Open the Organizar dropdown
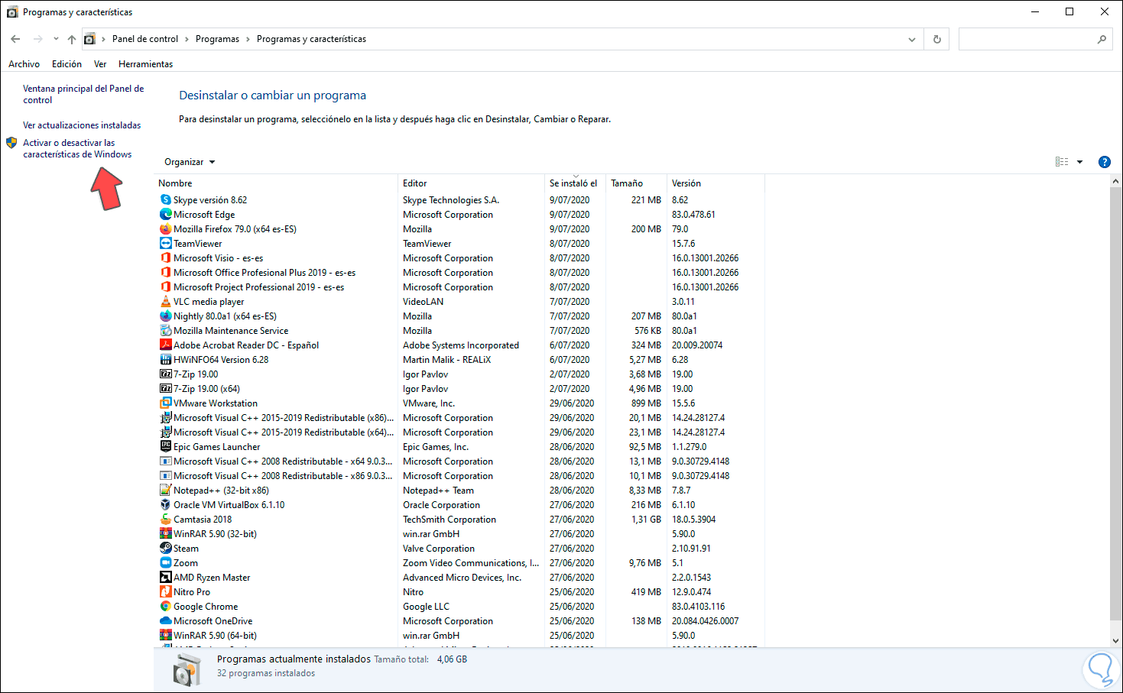 pos(190,162)
